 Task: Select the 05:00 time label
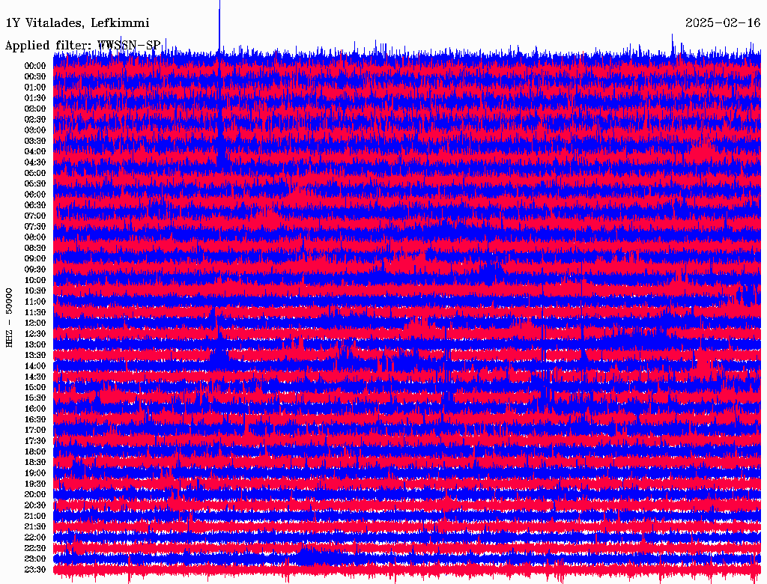point(35,173)
